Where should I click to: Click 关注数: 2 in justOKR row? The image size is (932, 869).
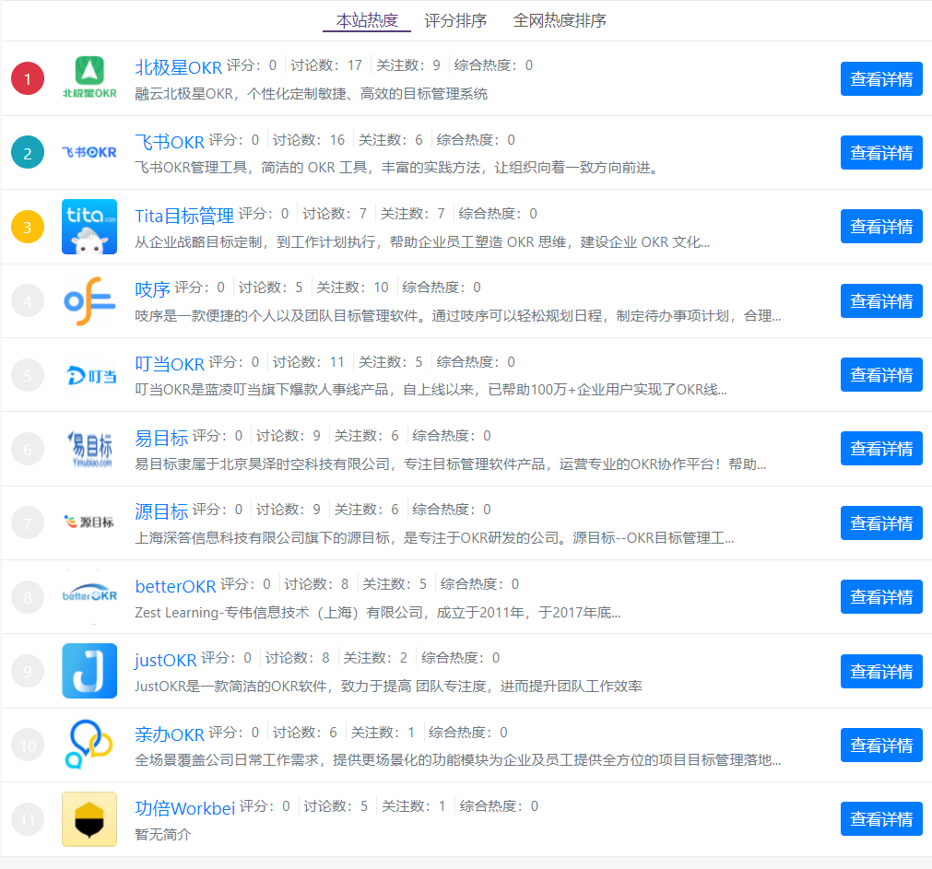click(x=375, y=658)
